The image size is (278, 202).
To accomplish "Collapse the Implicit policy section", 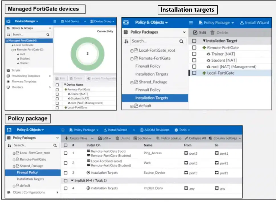I will [72, 180].
